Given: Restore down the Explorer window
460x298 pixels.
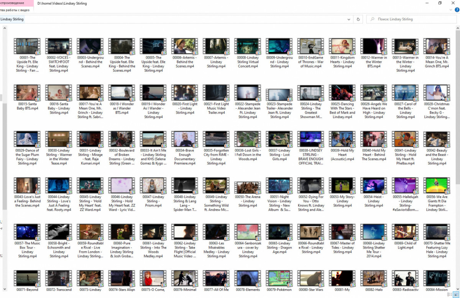Looking at the screenshot, I should (440, 3).
